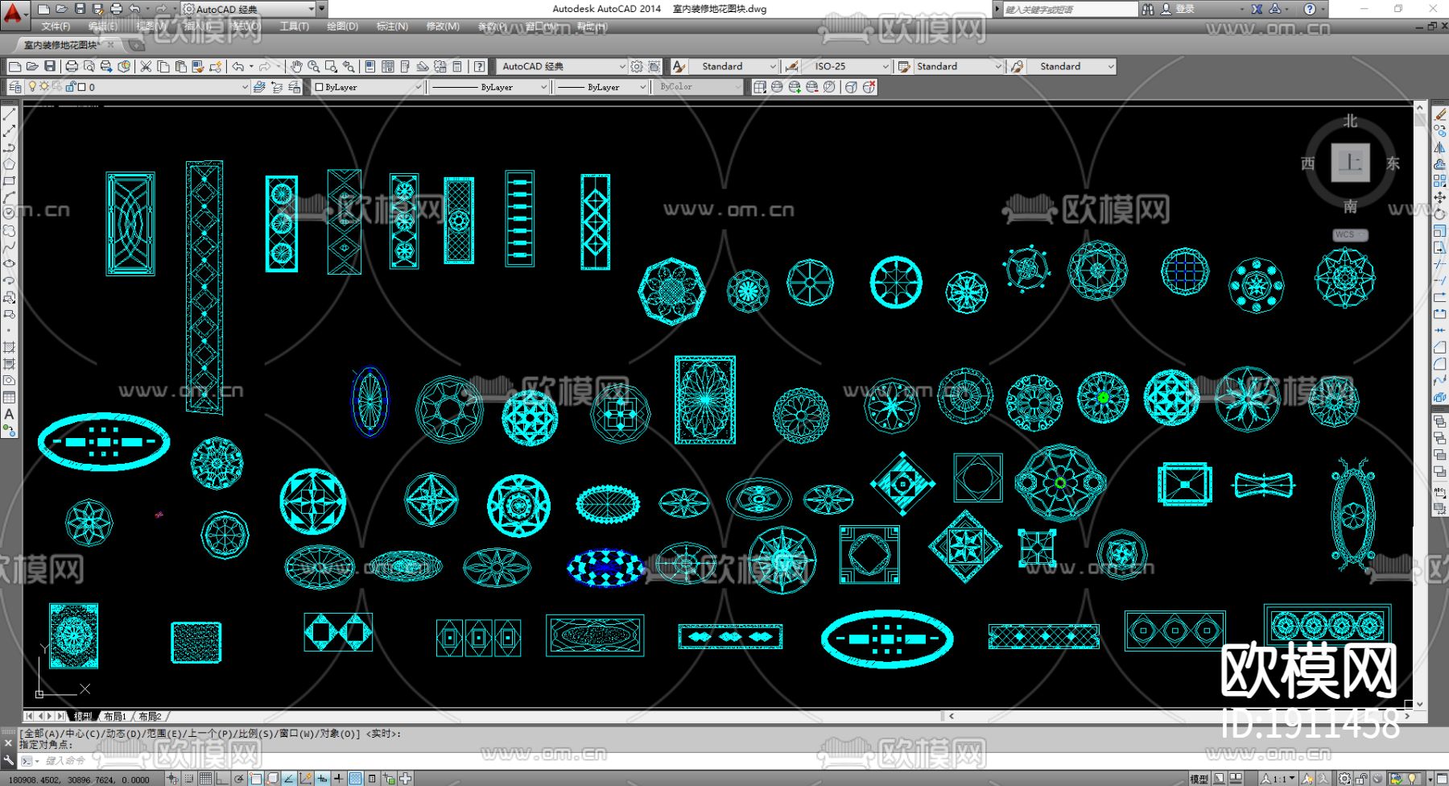
Task: Toggle Ortho Mode in status bar
Action: tap(221, 779)
